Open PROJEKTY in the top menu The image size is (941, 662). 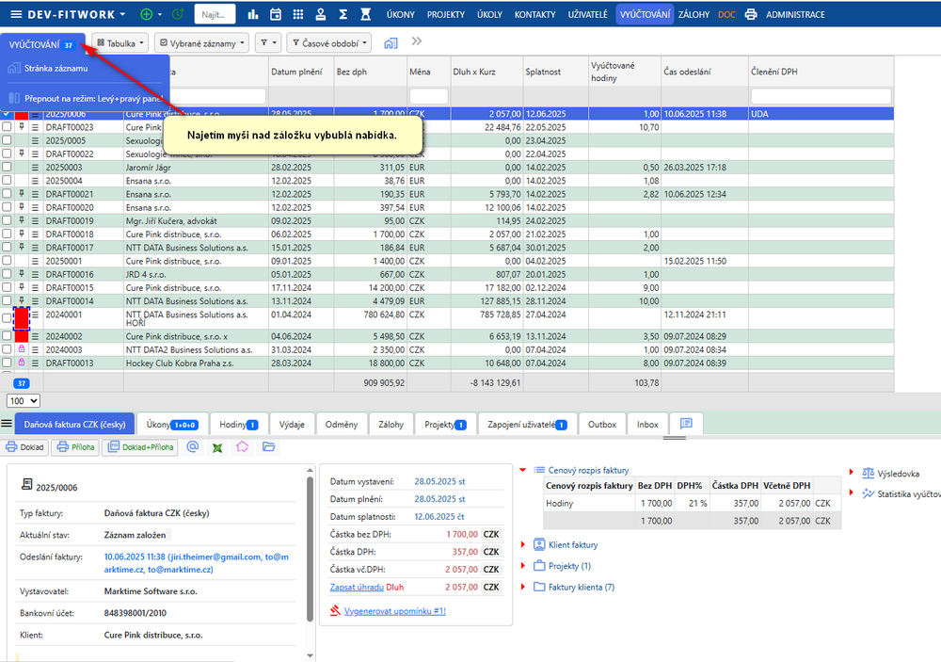(445, 15)
